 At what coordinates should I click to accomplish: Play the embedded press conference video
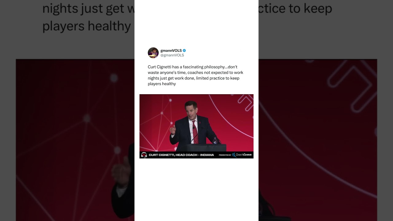click(196, 126)
